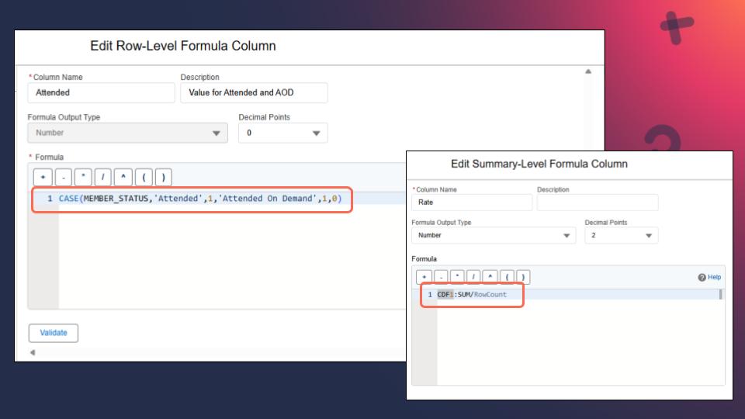Insert open parenthesis in Row-Level formula toolbar
This screenshot has height=419, width=745.
click(x=144, y=177)
